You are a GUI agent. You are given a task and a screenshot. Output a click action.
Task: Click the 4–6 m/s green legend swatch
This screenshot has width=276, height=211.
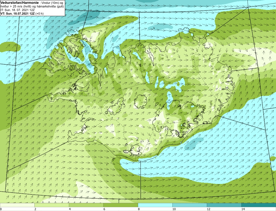pyautogui.click(x=86, y=205)
